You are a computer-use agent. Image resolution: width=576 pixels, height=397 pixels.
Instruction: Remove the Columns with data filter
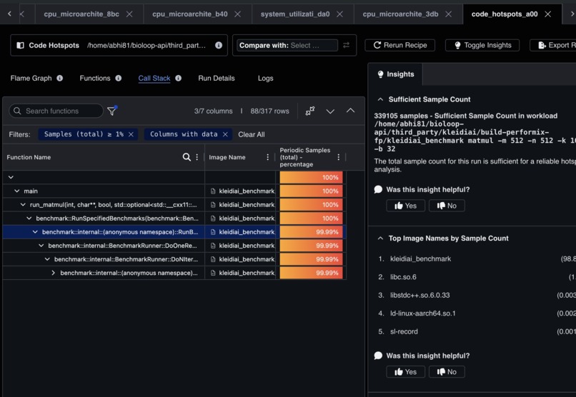[x=225, y=134]
